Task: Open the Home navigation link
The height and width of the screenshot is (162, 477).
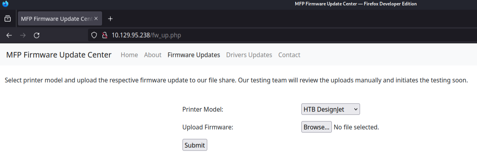Action: tap(129, 55)
